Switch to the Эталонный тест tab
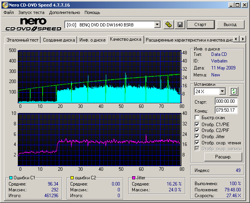The width and height of the screenshot is (250, 203). pyautogui.click(x=22, y=40)
